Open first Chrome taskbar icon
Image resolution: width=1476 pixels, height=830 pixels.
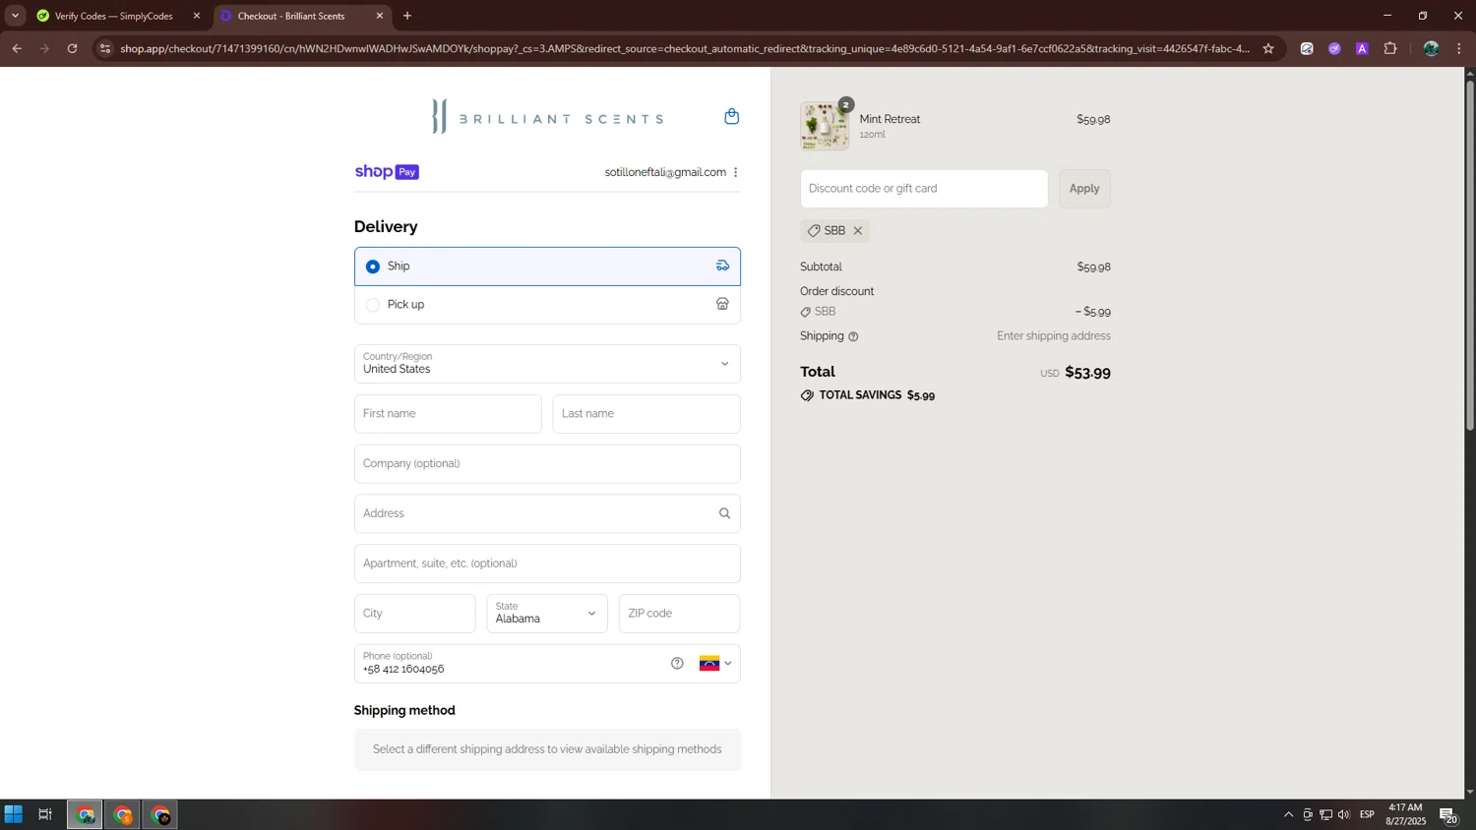[85, 814]
